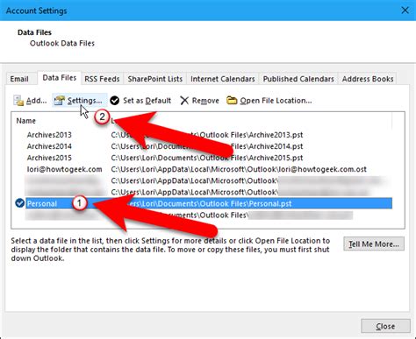This screenshot has width=416, height=339.
Task: Click the Add... label text
Action: pos(36,101)
